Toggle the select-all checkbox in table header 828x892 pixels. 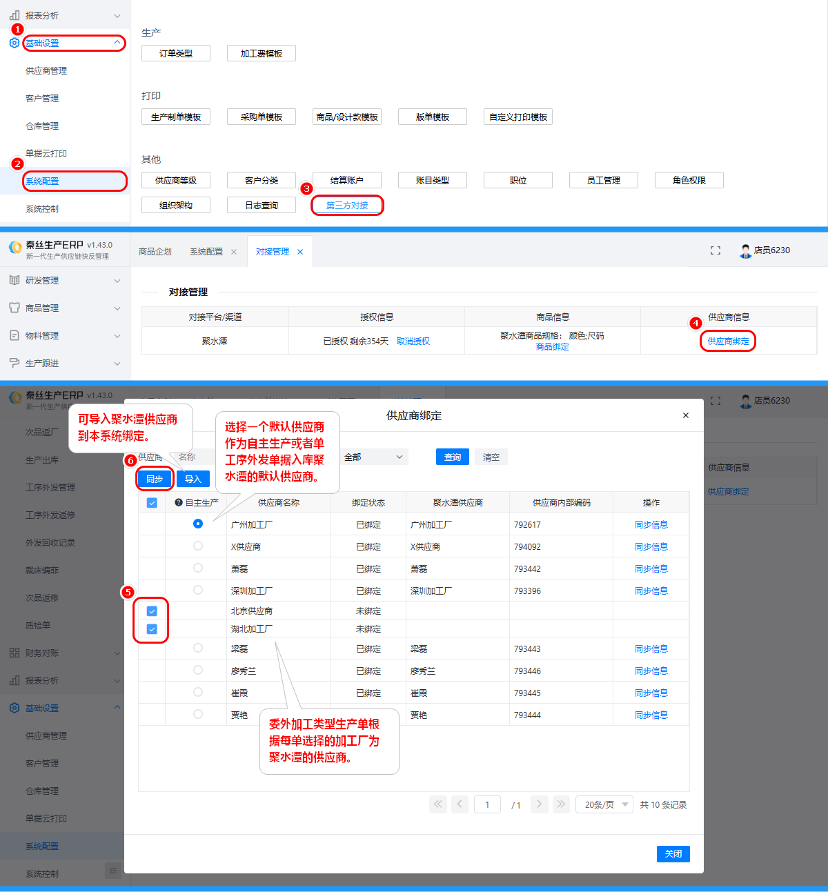tap(152, 503)
